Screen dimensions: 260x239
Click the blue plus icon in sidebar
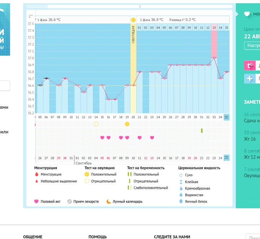click(250, 78)
